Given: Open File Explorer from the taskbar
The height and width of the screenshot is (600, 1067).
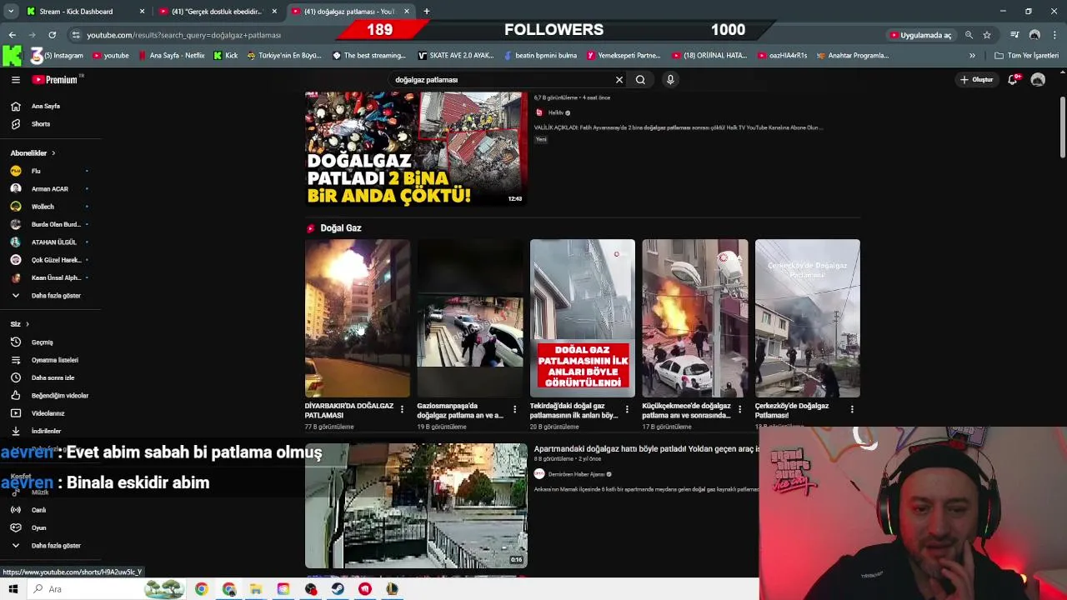Looking at the screenshot, I should click(256, 589).
